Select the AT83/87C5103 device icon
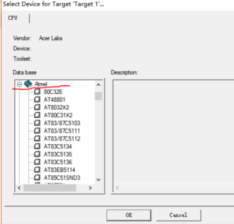Screen dimensions: 234x224 (x=37, y=123)
